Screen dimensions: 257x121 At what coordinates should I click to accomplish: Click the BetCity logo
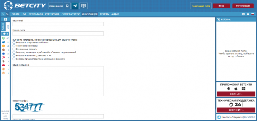(25, 6)
